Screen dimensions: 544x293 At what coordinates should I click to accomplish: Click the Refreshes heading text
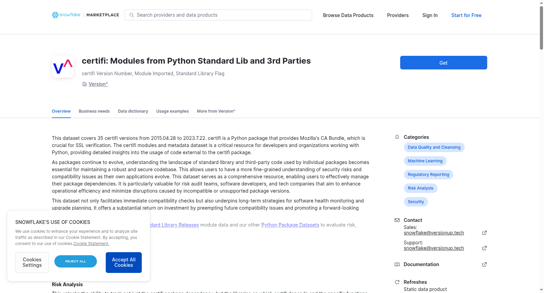click(x=415, y=282)
